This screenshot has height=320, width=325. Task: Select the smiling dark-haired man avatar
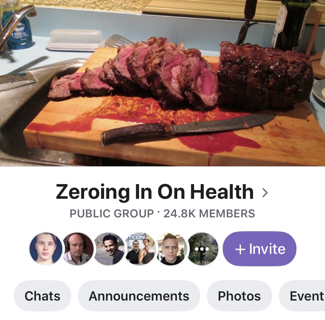pos(109,249)
